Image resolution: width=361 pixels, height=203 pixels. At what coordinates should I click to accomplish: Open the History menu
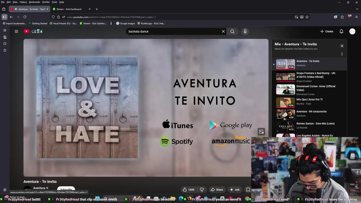click(23, 2)
